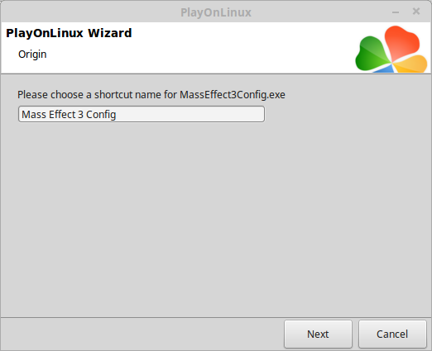
Task: Click the 'PlayOnLinux Wizard' heading
Action: [69, 33]
